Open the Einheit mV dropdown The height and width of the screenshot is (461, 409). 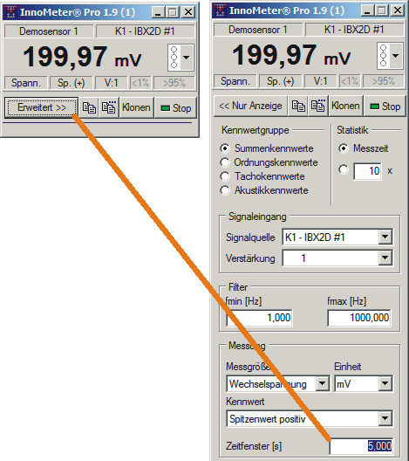click(x=385, y=383)
